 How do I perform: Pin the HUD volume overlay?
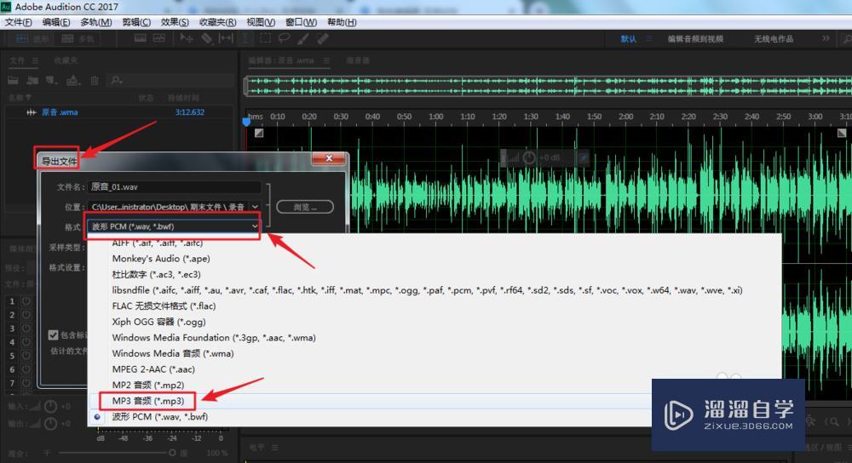click(x=583, y=158)
